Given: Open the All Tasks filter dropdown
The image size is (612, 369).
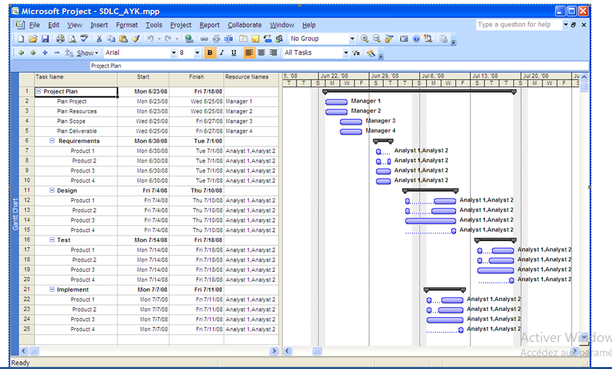Looking at the screenshot, I should [345, 53].
